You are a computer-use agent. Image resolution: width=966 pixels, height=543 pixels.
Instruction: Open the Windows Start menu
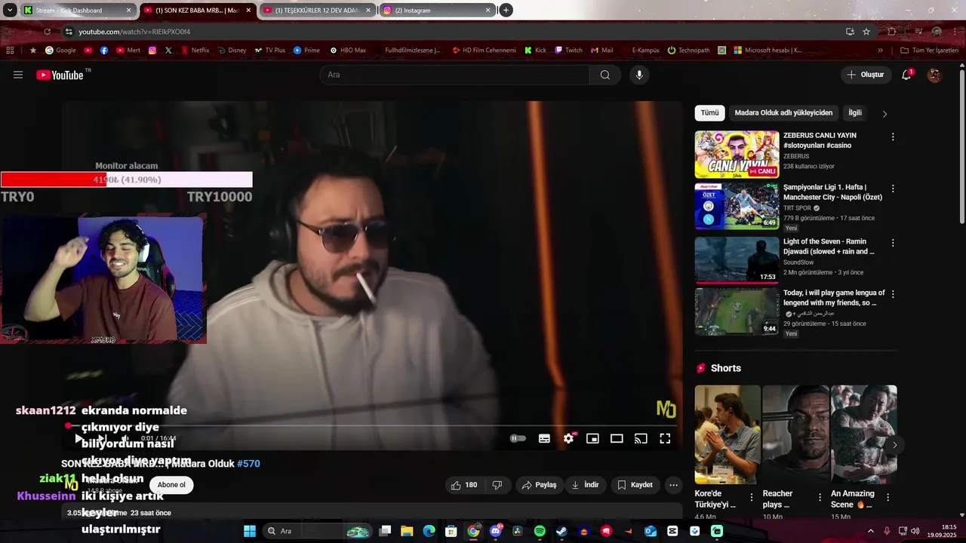[x=249, y=531]
